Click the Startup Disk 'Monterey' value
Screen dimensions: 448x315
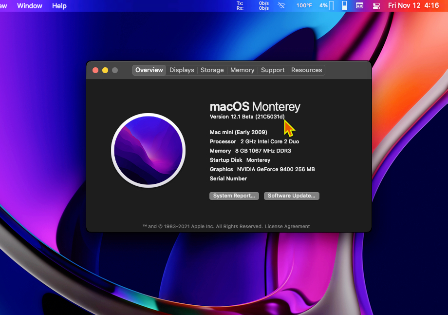point(258,160)
